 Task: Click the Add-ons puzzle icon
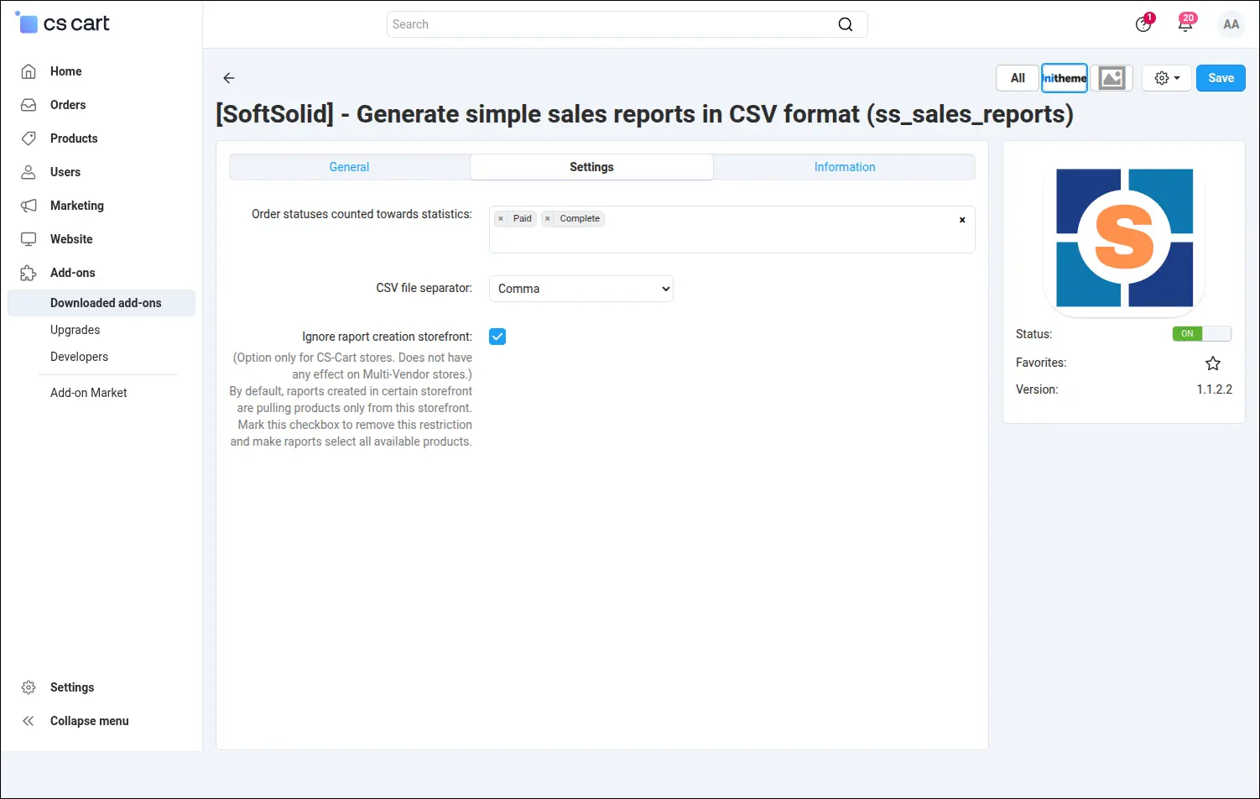point(29,273)
